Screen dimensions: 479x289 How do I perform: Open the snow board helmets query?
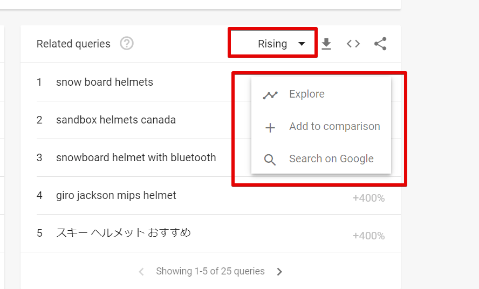[x=105, y=82]
